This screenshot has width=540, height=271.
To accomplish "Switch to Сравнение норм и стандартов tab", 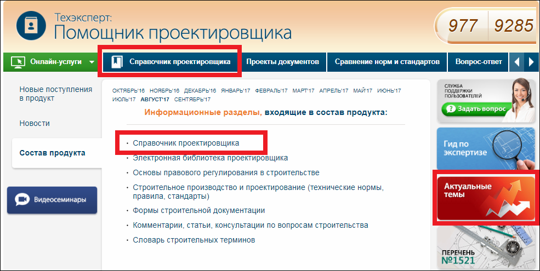I will (x=387, y=62).
